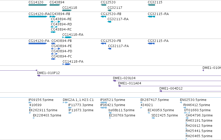Click EST RH46412.5prime
Image resolution: width=221 pixels, height=140 pixels.
184,108
